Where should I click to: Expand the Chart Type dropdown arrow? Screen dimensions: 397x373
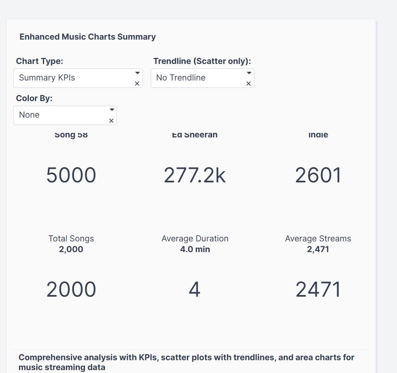point(137,73)
